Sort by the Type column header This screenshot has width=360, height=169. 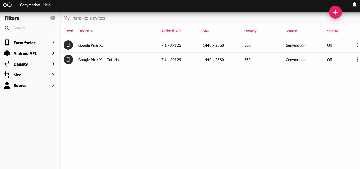point(69,31)
